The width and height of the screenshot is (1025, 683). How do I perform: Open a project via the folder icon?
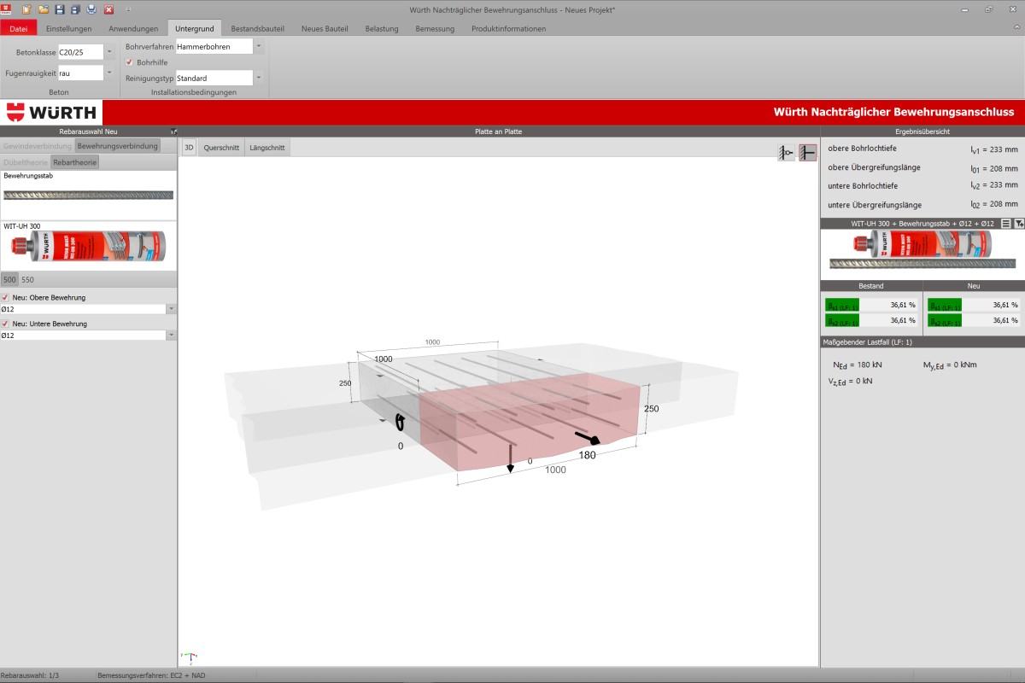43,9
